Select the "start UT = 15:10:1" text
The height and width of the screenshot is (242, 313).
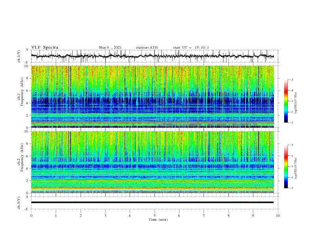pyautogui.click(x=191, y=47)
